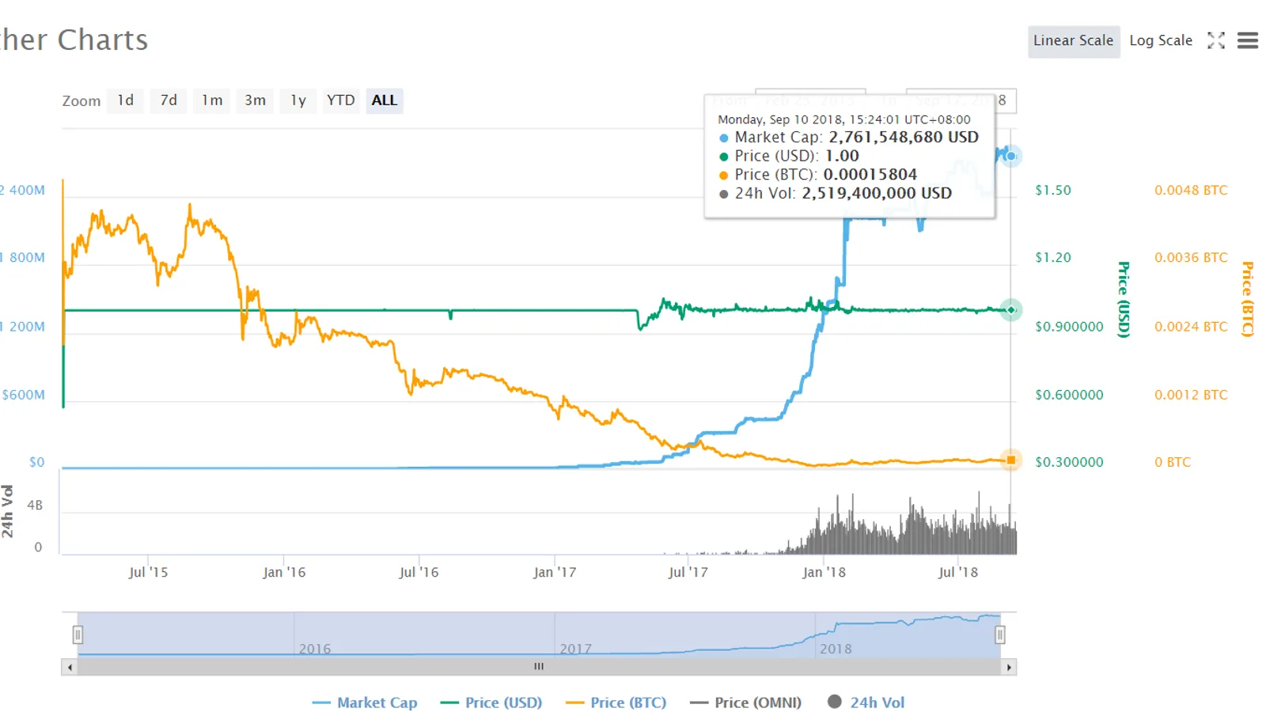Click the navigator scrollbar thumb grip

[x=539, y=667]
